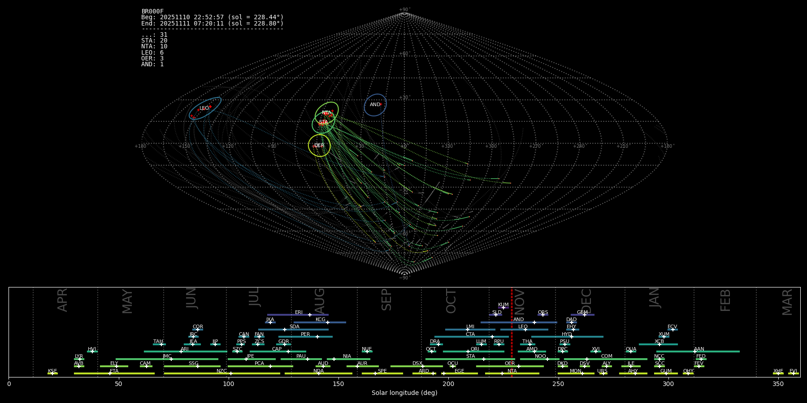Click the SDA shower label in timeline

coord(294,327)
